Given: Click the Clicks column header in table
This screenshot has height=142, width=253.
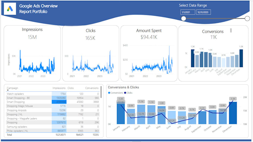Looking at the screenshot, I should point(71,88).
